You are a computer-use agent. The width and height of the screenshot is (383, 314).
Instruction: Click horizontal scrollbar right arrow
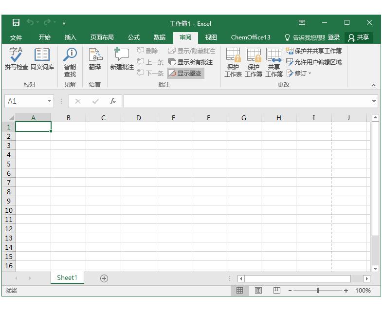tap(366, 278)
